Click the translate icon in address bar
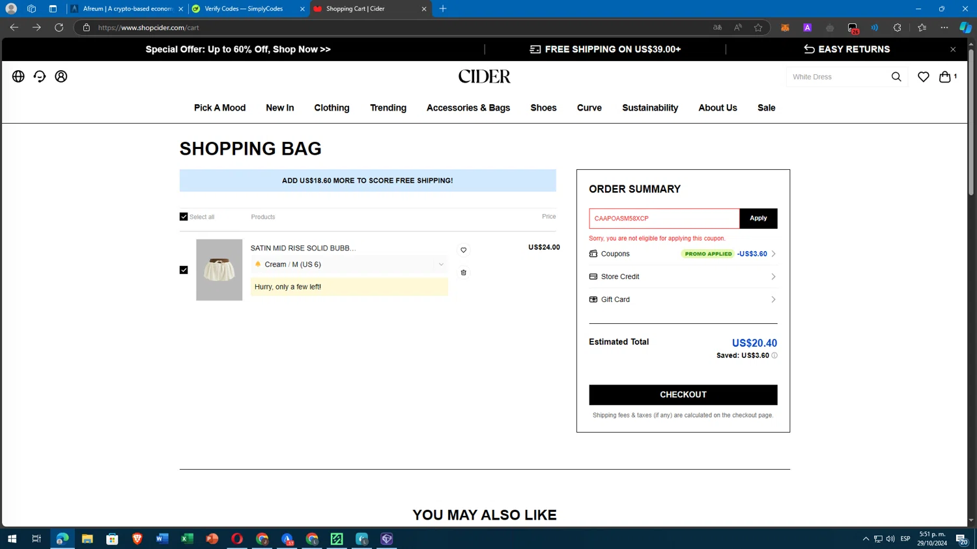The image size is (977, 549). pyautogui.click(x=717, y=27)
